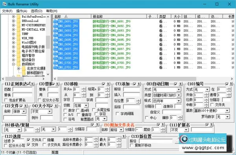The image size is (236, 155).
Task: Click the folder tree vertical scrollbar thumb
Action: pos(48,42)
